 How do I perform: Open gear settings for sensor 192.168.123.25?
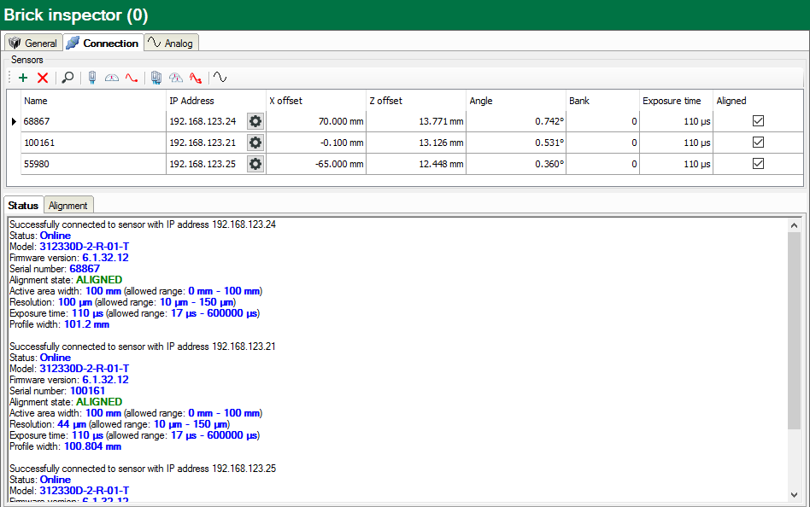(x=255, y=164)
